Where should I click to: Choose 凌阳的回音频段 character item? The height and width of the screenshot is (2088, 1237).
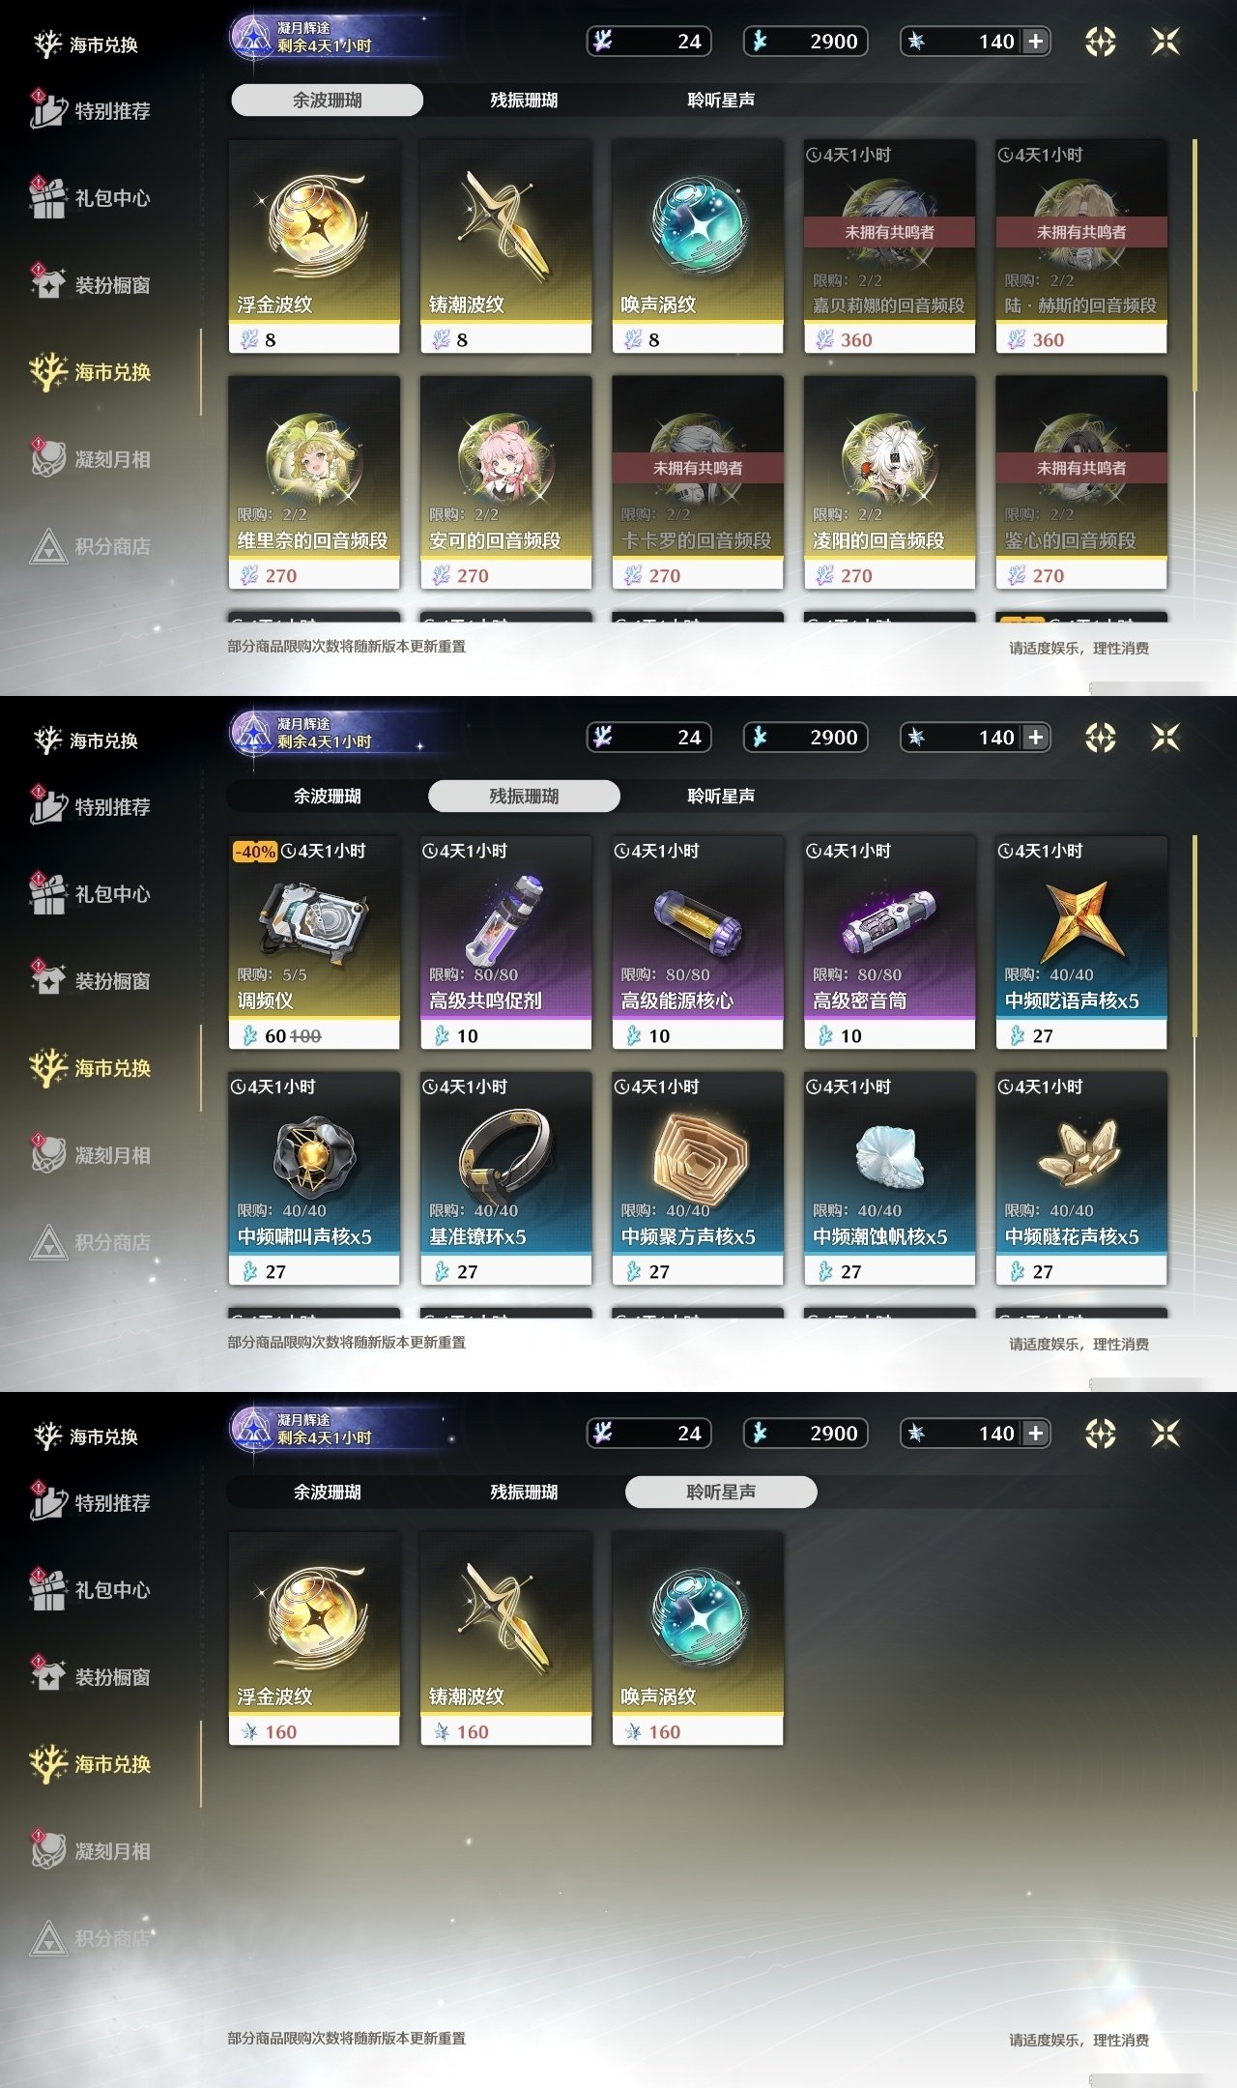889,482
